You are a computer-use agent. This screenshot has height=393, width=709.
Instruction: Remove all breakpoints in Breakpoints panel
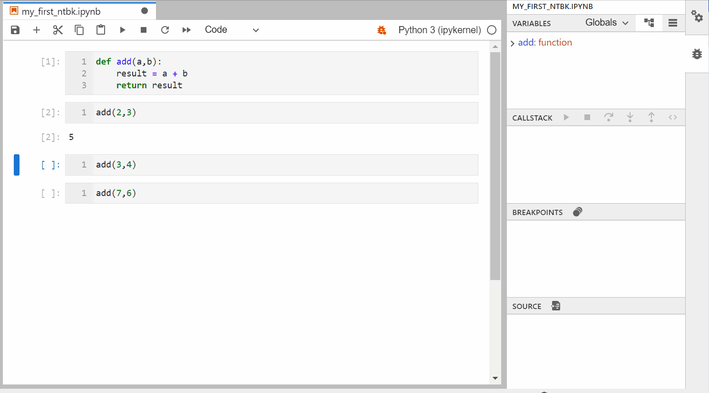[x=577, y=212]
